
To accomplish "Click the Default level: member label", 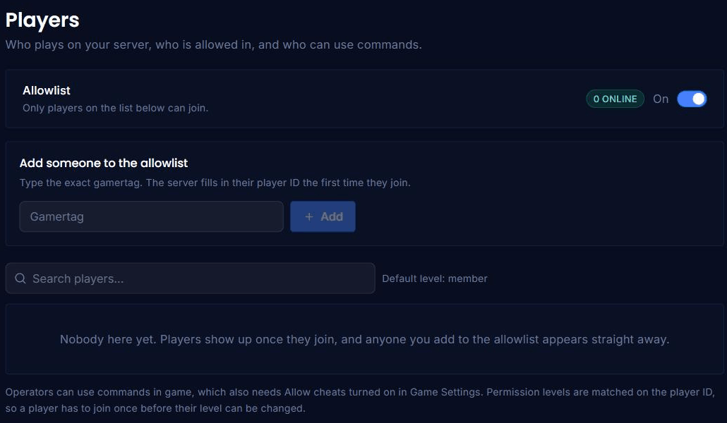I will (x=435, y=278).
